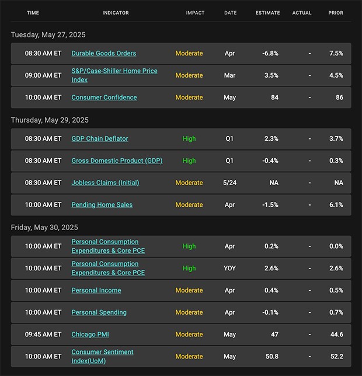
Task: Click the ESTIMATE column header
Action: (x=267, y=13)
